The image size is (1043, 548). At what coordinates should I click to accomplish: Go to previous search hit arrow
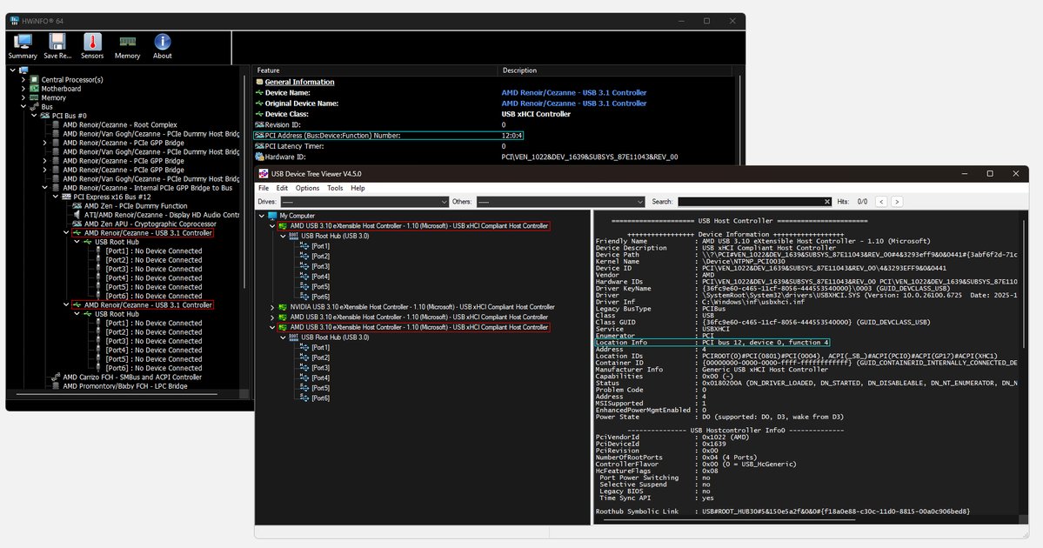tap(881, 202)
